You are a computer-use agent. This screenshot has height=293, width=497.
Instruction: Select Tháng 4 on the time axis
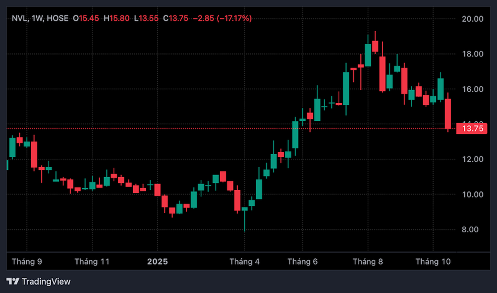244,262
